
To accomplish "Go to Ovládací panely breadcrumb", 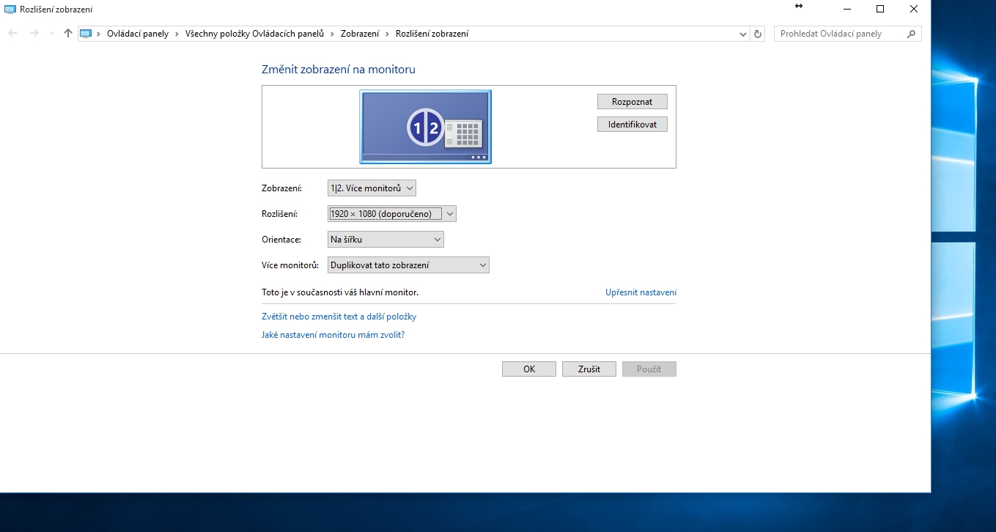I will click(x=137, y=34).
